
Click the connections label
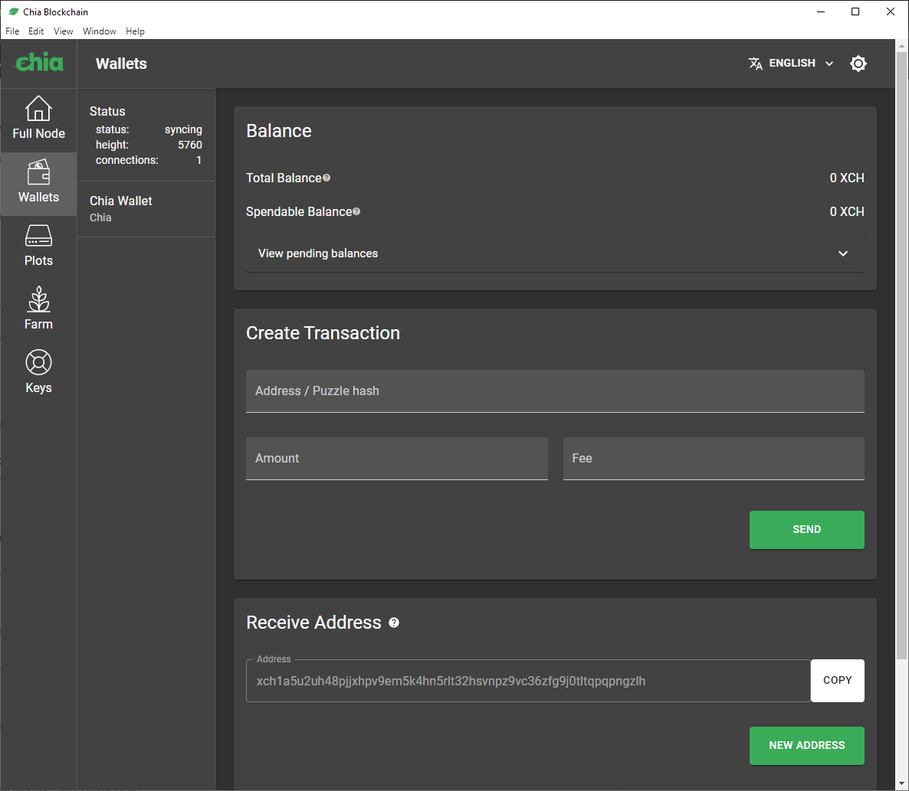pos(127,160)
